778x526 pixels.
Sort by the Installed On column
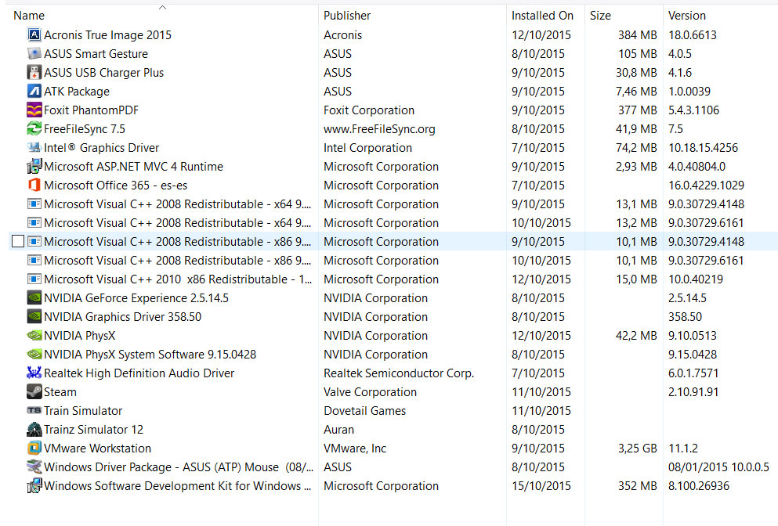(x=542, y=16)
